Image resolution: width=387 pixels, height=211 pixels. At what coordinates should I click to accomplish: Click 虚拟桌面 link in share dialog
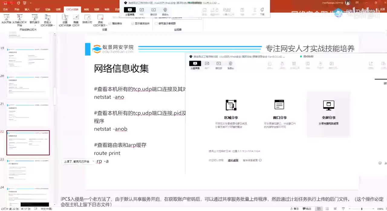coord(233,161)
